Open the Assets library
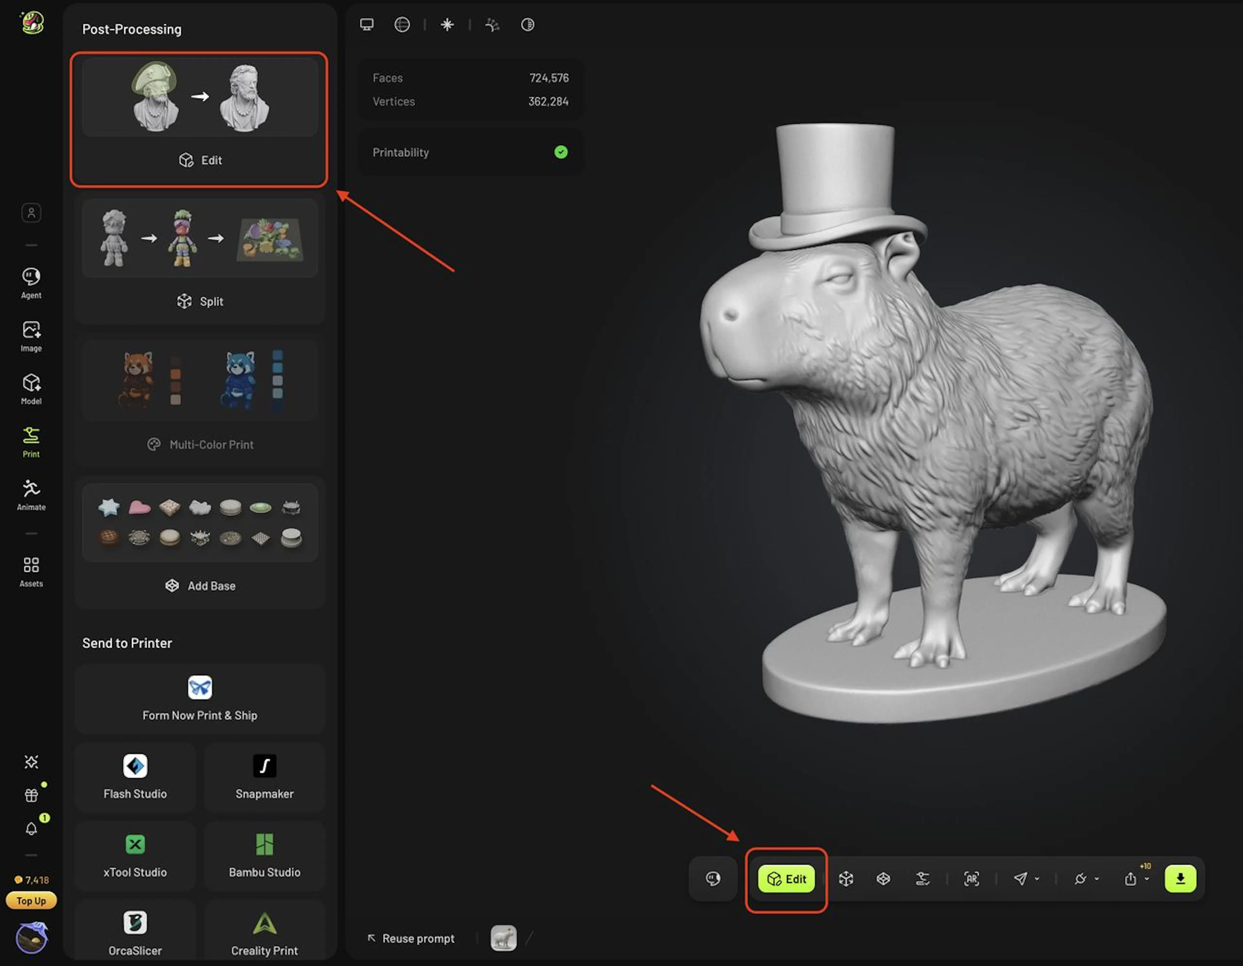 pos(31,572)
